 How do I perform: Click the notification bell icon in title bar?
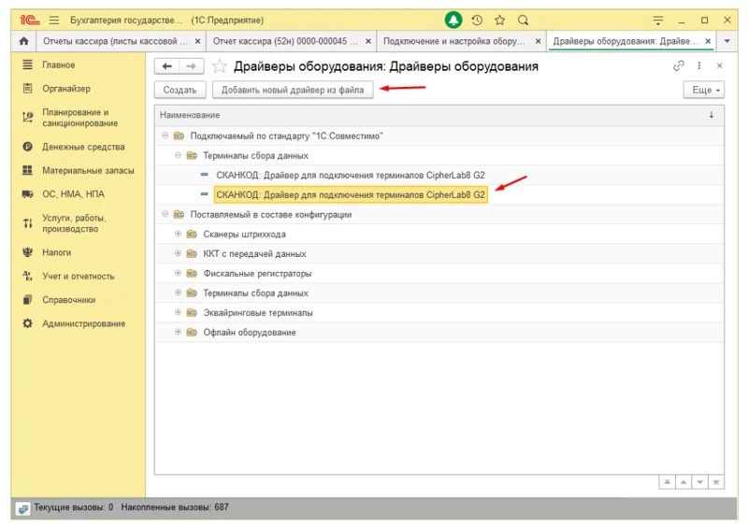pyautogui.click(x=453, y=20)
